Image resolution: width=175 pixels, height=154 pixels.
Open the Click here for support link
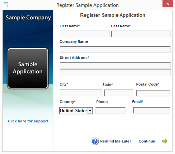tap(28, 121)
